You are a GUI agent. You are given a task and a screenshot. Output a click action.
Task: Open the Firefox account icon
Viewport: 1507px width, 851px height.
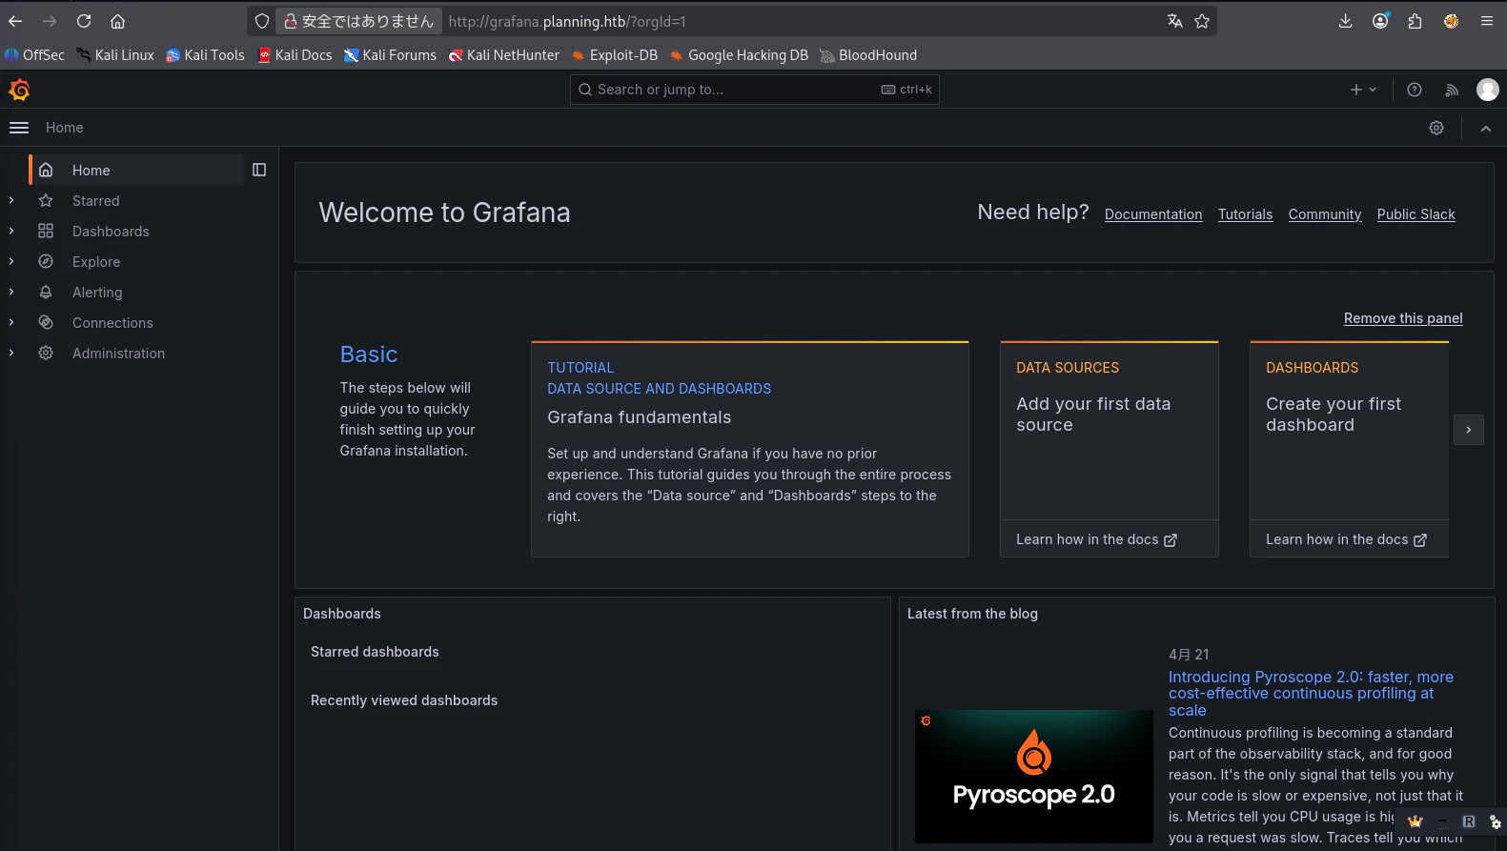[x=1380, y=21]
